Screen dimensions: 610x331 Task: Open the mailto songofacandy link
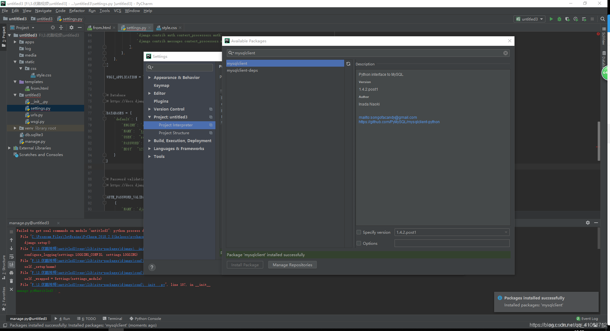tap(388, 117)
